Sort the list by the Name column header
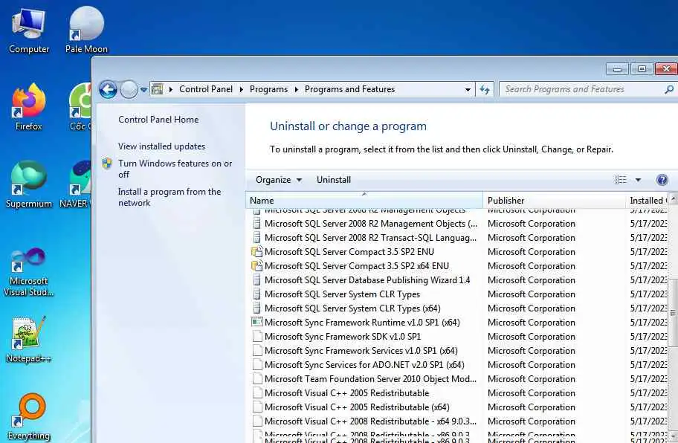Image resolution: width=678 pixels, height=443 pixels. click(x=364, y=201)
